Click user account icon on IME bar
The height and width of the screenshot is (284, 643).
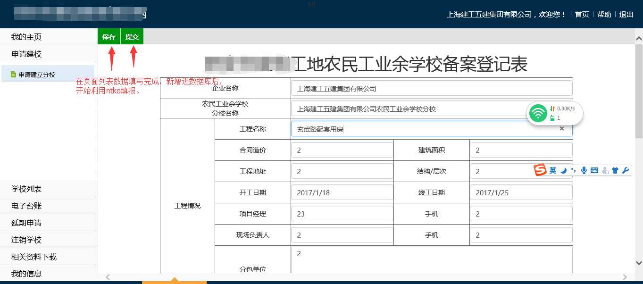[605, 170]
